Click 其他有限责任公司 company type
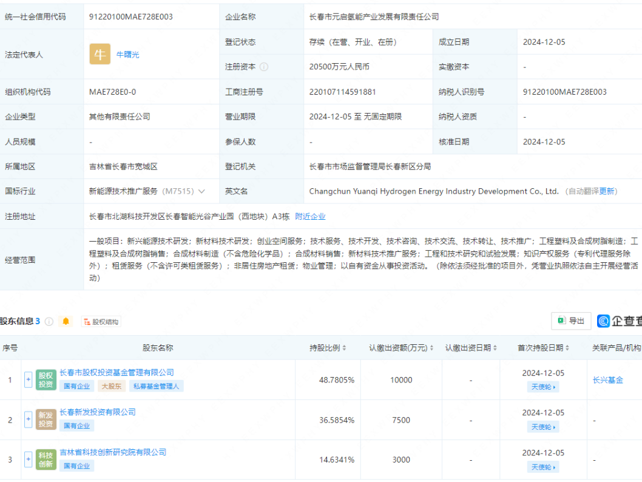 point(120,117)
